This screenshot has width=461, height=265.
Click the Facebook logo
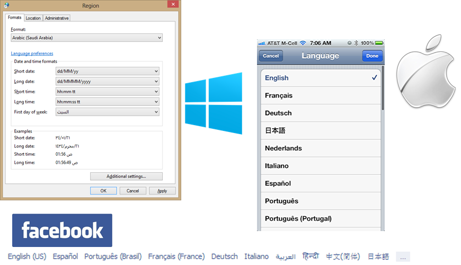62,231
